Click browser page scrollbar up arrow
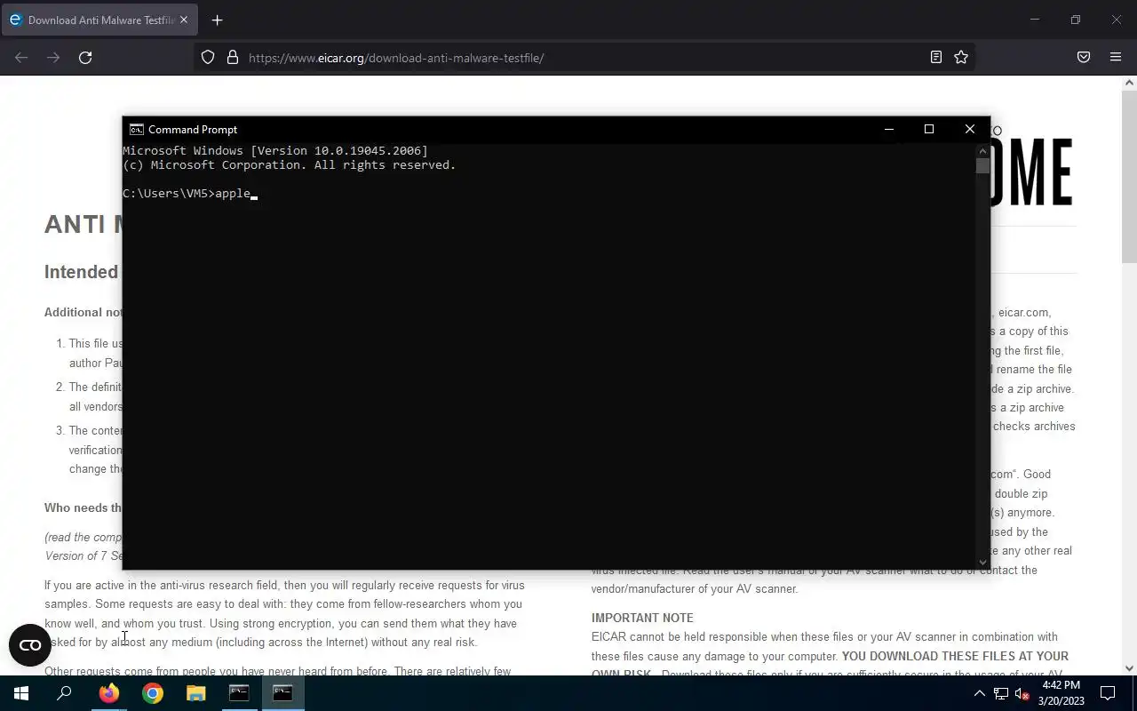Image resolution: width=1137 pixels, height=711 pixels. tap(1129, 83)
